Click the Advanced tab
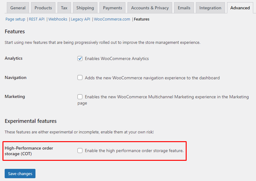This screenshot has height=181, width=256. coord(240,8)
